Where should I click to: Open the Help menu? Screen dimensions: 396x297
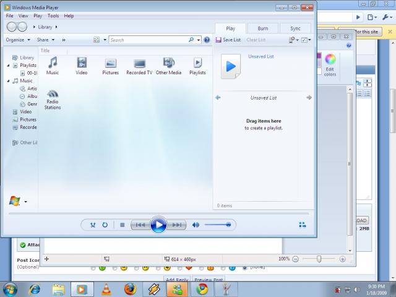click(x=69, y=15)
